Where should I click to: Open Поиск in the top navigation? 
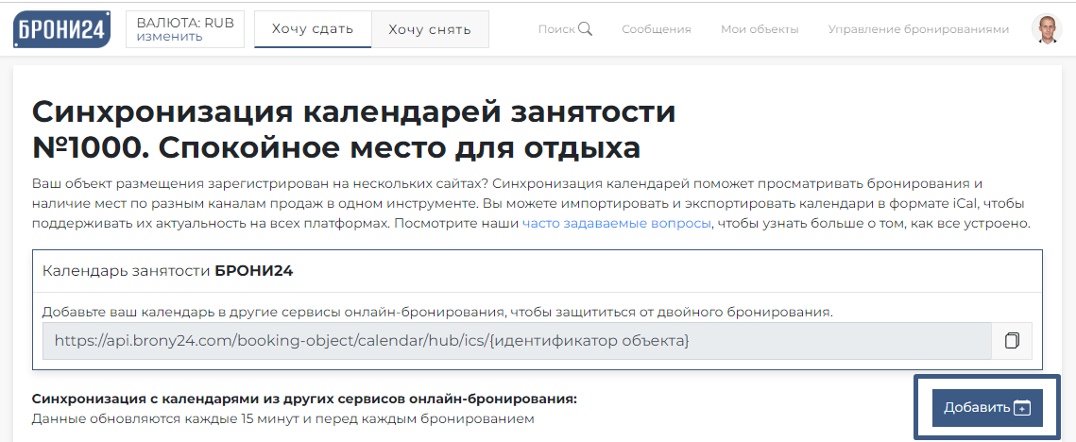coord(556,29)
